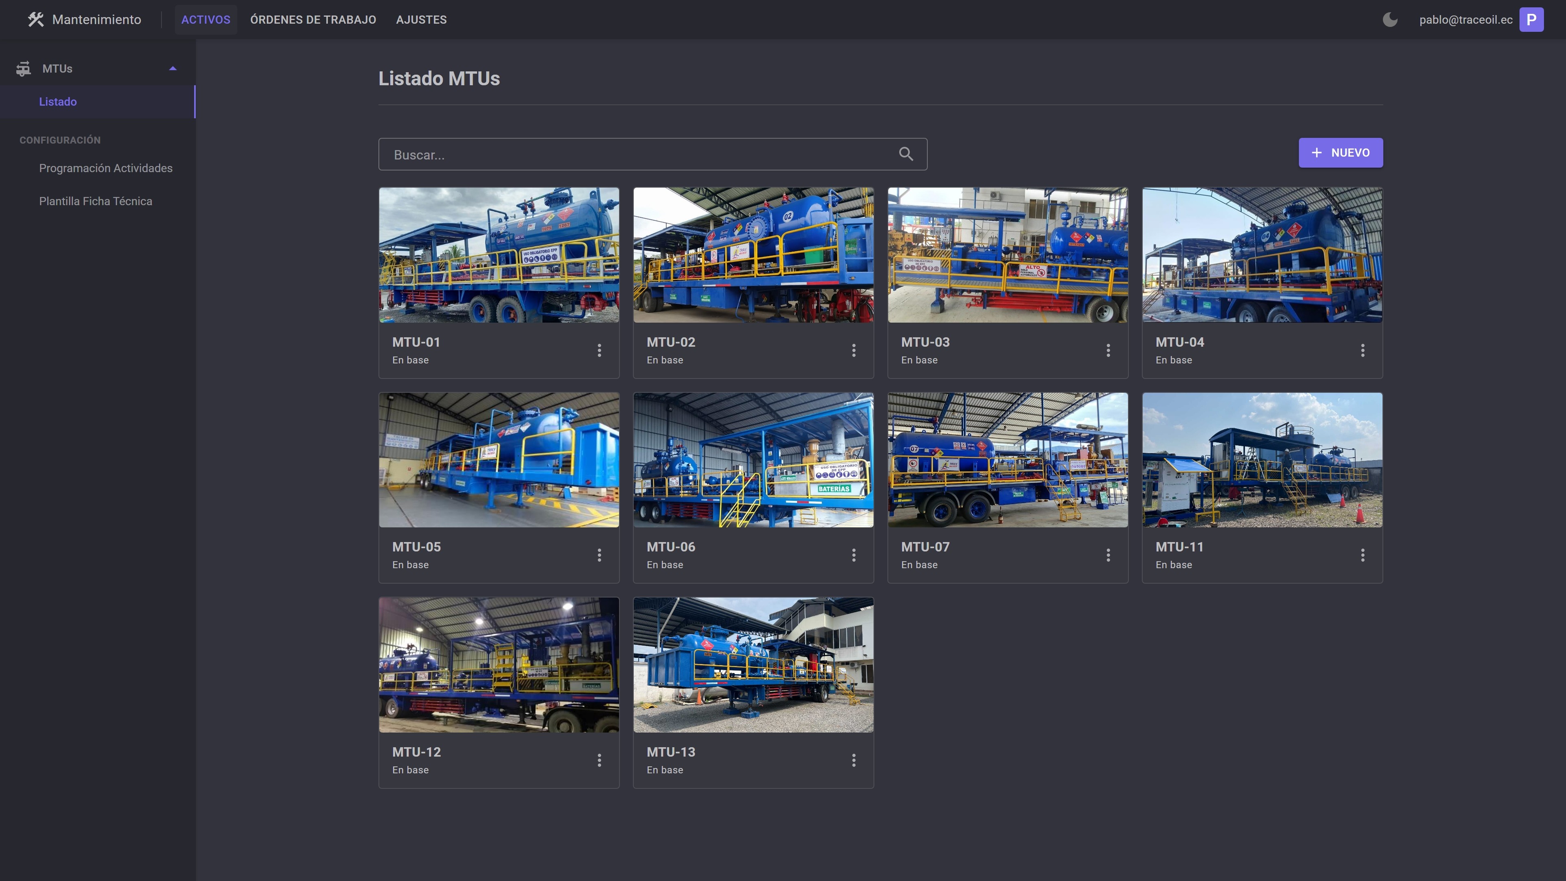Open MTU-07 three-dot dropdown menu
This screenshot has width=1566, height=881.
(x=1108, y=555)
